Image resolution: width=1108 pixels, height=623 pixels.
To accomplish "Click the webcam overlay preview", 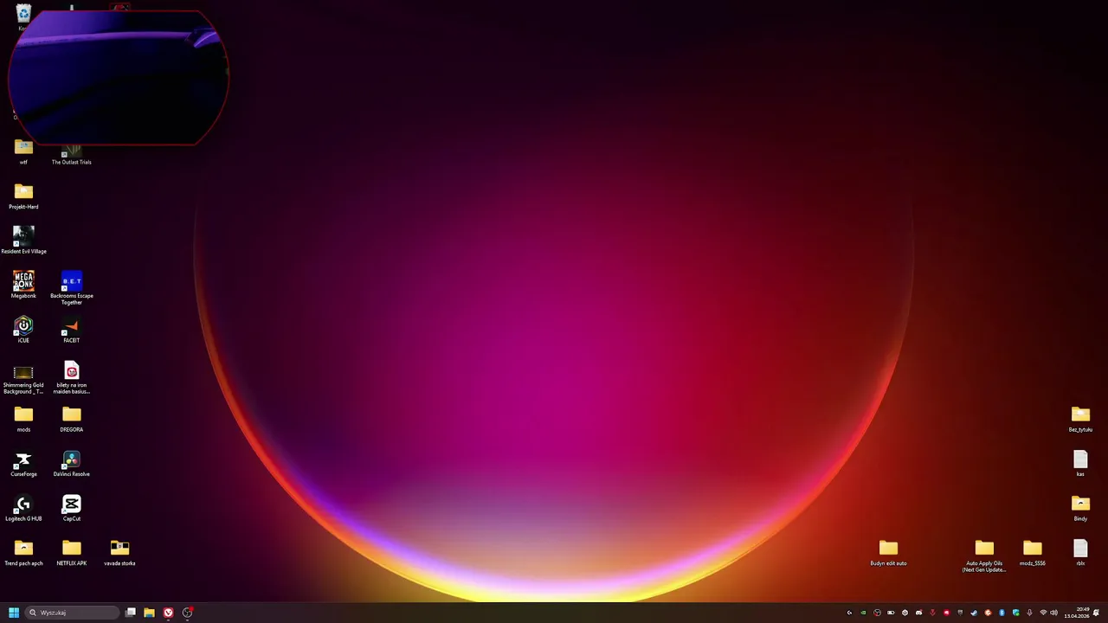I will (x=119, y=78).
